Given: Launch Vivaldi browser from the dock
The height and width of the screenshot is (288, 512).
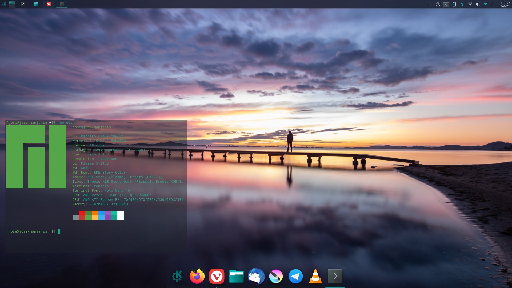Looking at the screenshot, I should click(217, 276).
